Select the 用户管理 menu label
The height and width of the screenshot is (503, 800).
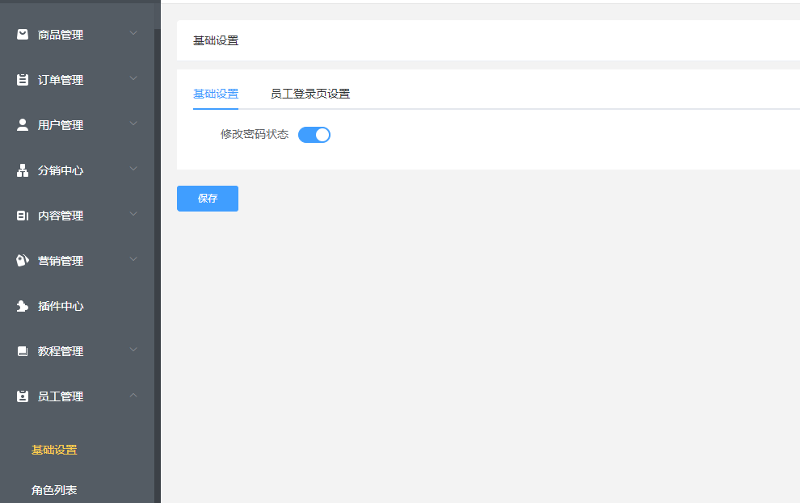[61, 125]
